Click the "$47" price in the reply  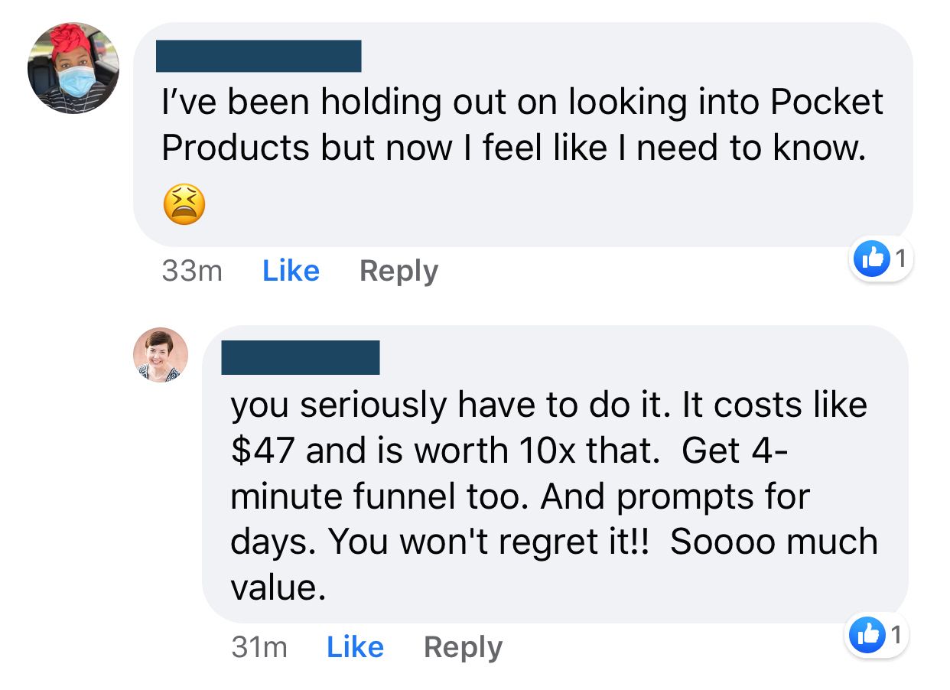[262, 451]
